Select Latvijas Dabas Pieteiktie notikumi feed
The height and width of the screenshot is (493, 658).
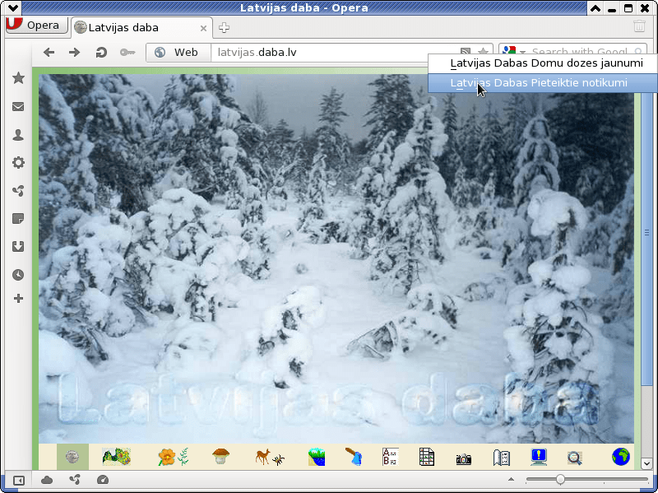pos(543,83)
